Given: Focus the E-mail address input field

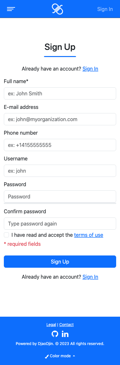Looking at the screenshot, I should (x=60, y=120).
